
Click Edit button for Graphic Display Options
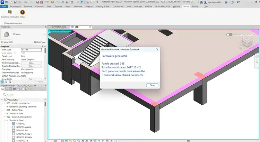coord(31,66)
